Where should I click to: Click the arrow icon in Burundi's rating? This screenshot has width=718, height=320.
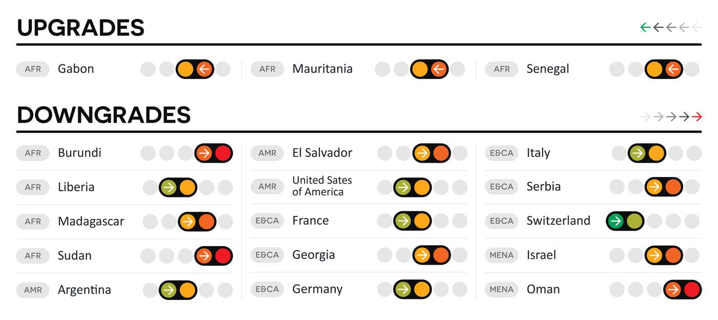coord(204,153)
